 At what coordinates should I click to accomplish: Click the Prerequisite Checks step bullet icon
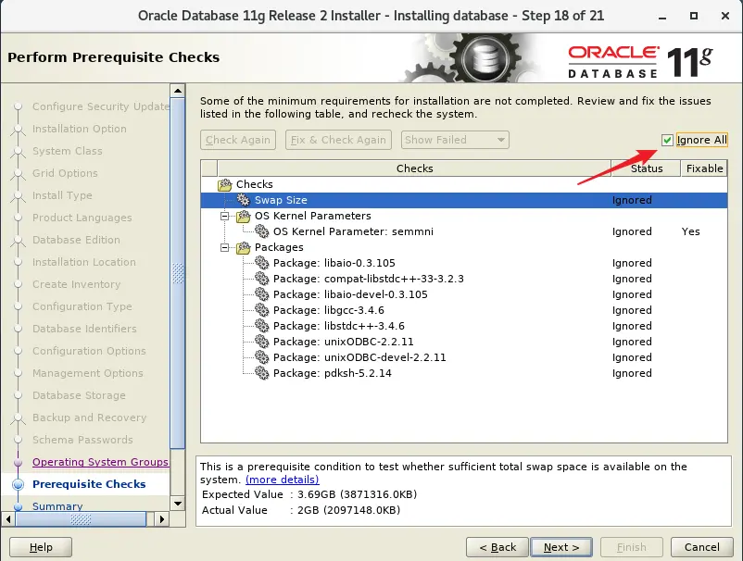(18, 484)
